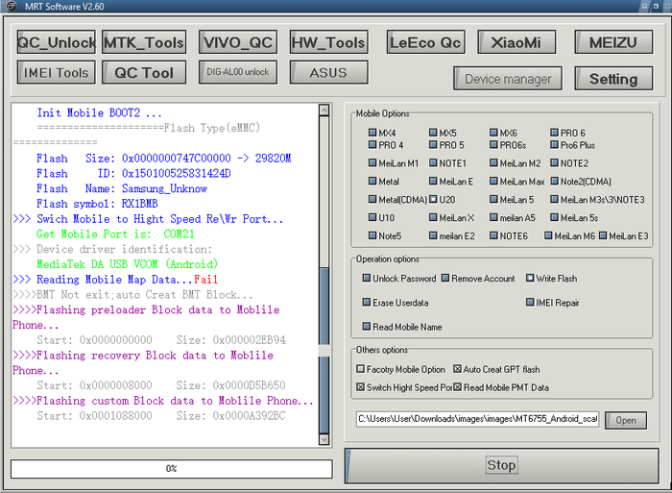Select the VIVO_QC tool button
The width and height of the screenshot is (672, 493).
coord(237,42)
